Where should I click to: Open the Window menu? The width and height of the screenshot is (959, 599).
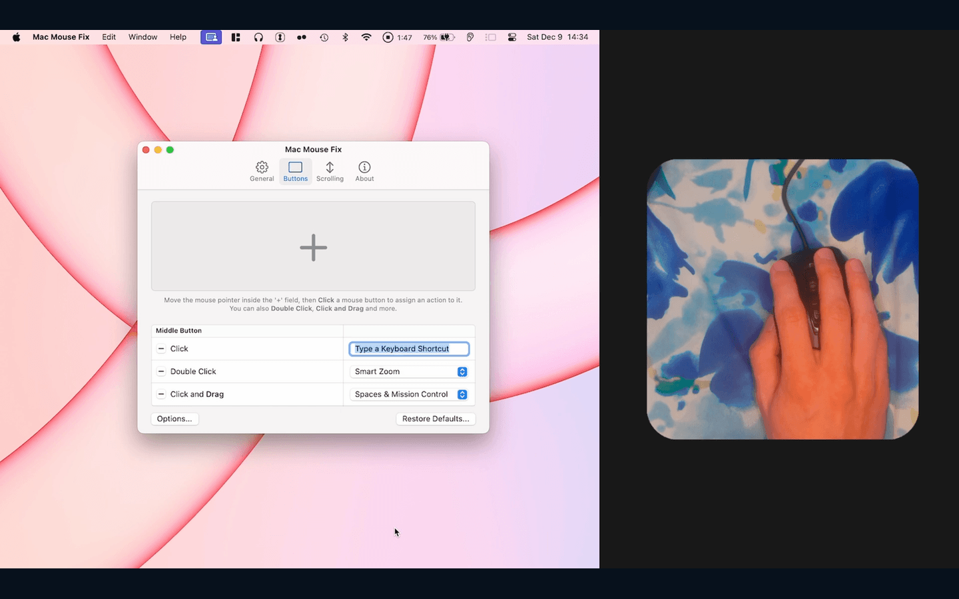(x=143, y=37)
